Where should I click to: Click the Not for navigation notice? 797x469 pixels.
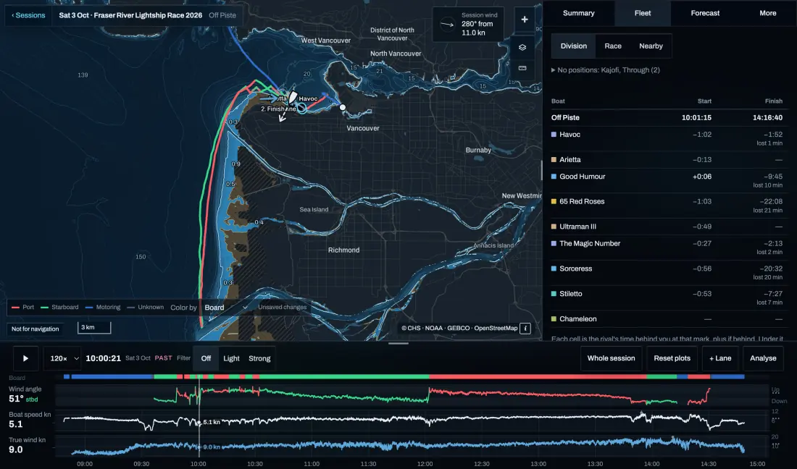(35, 329)
